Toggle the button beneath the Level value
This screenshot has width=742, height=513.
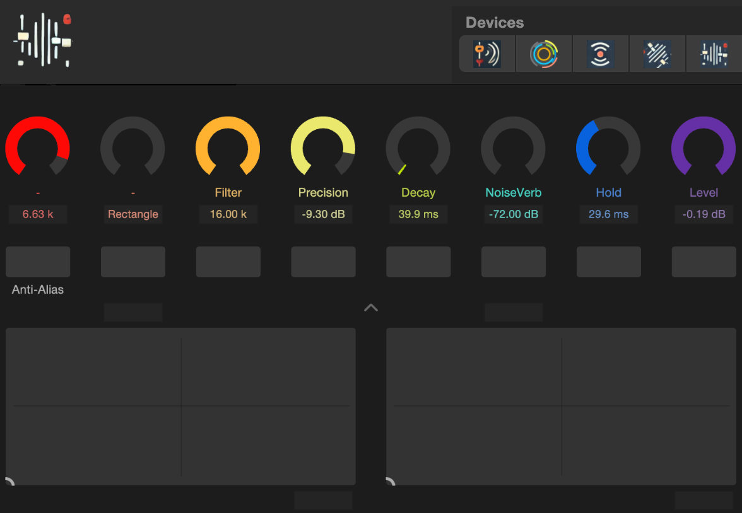pos(704,262)
